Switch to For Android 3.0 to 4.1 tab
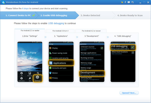 [x=60, y=31]
